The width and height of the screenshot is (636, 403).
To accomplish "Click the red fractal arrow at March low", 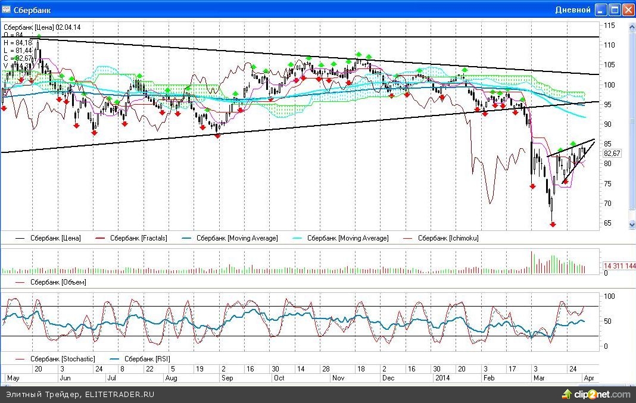I will (553, 224).
